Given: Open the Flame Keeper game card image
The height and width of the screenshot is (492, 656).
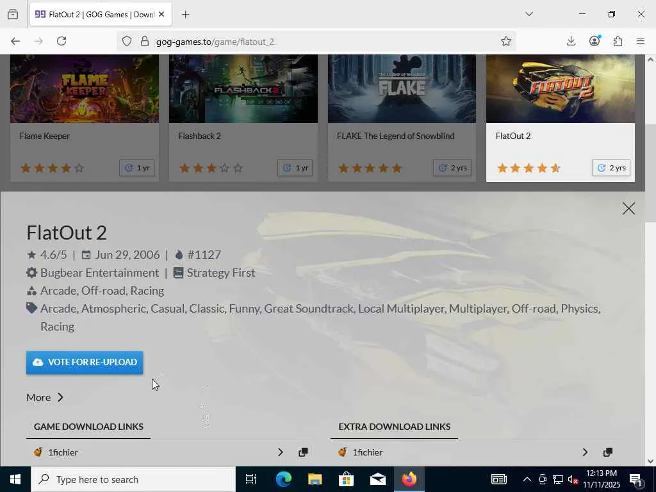Looking at the screenshot, I should (85, 88).
